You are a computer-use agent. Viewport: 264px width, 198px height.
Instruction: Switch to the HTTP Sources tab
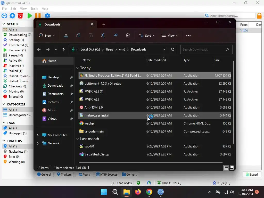tap(107, 175)
